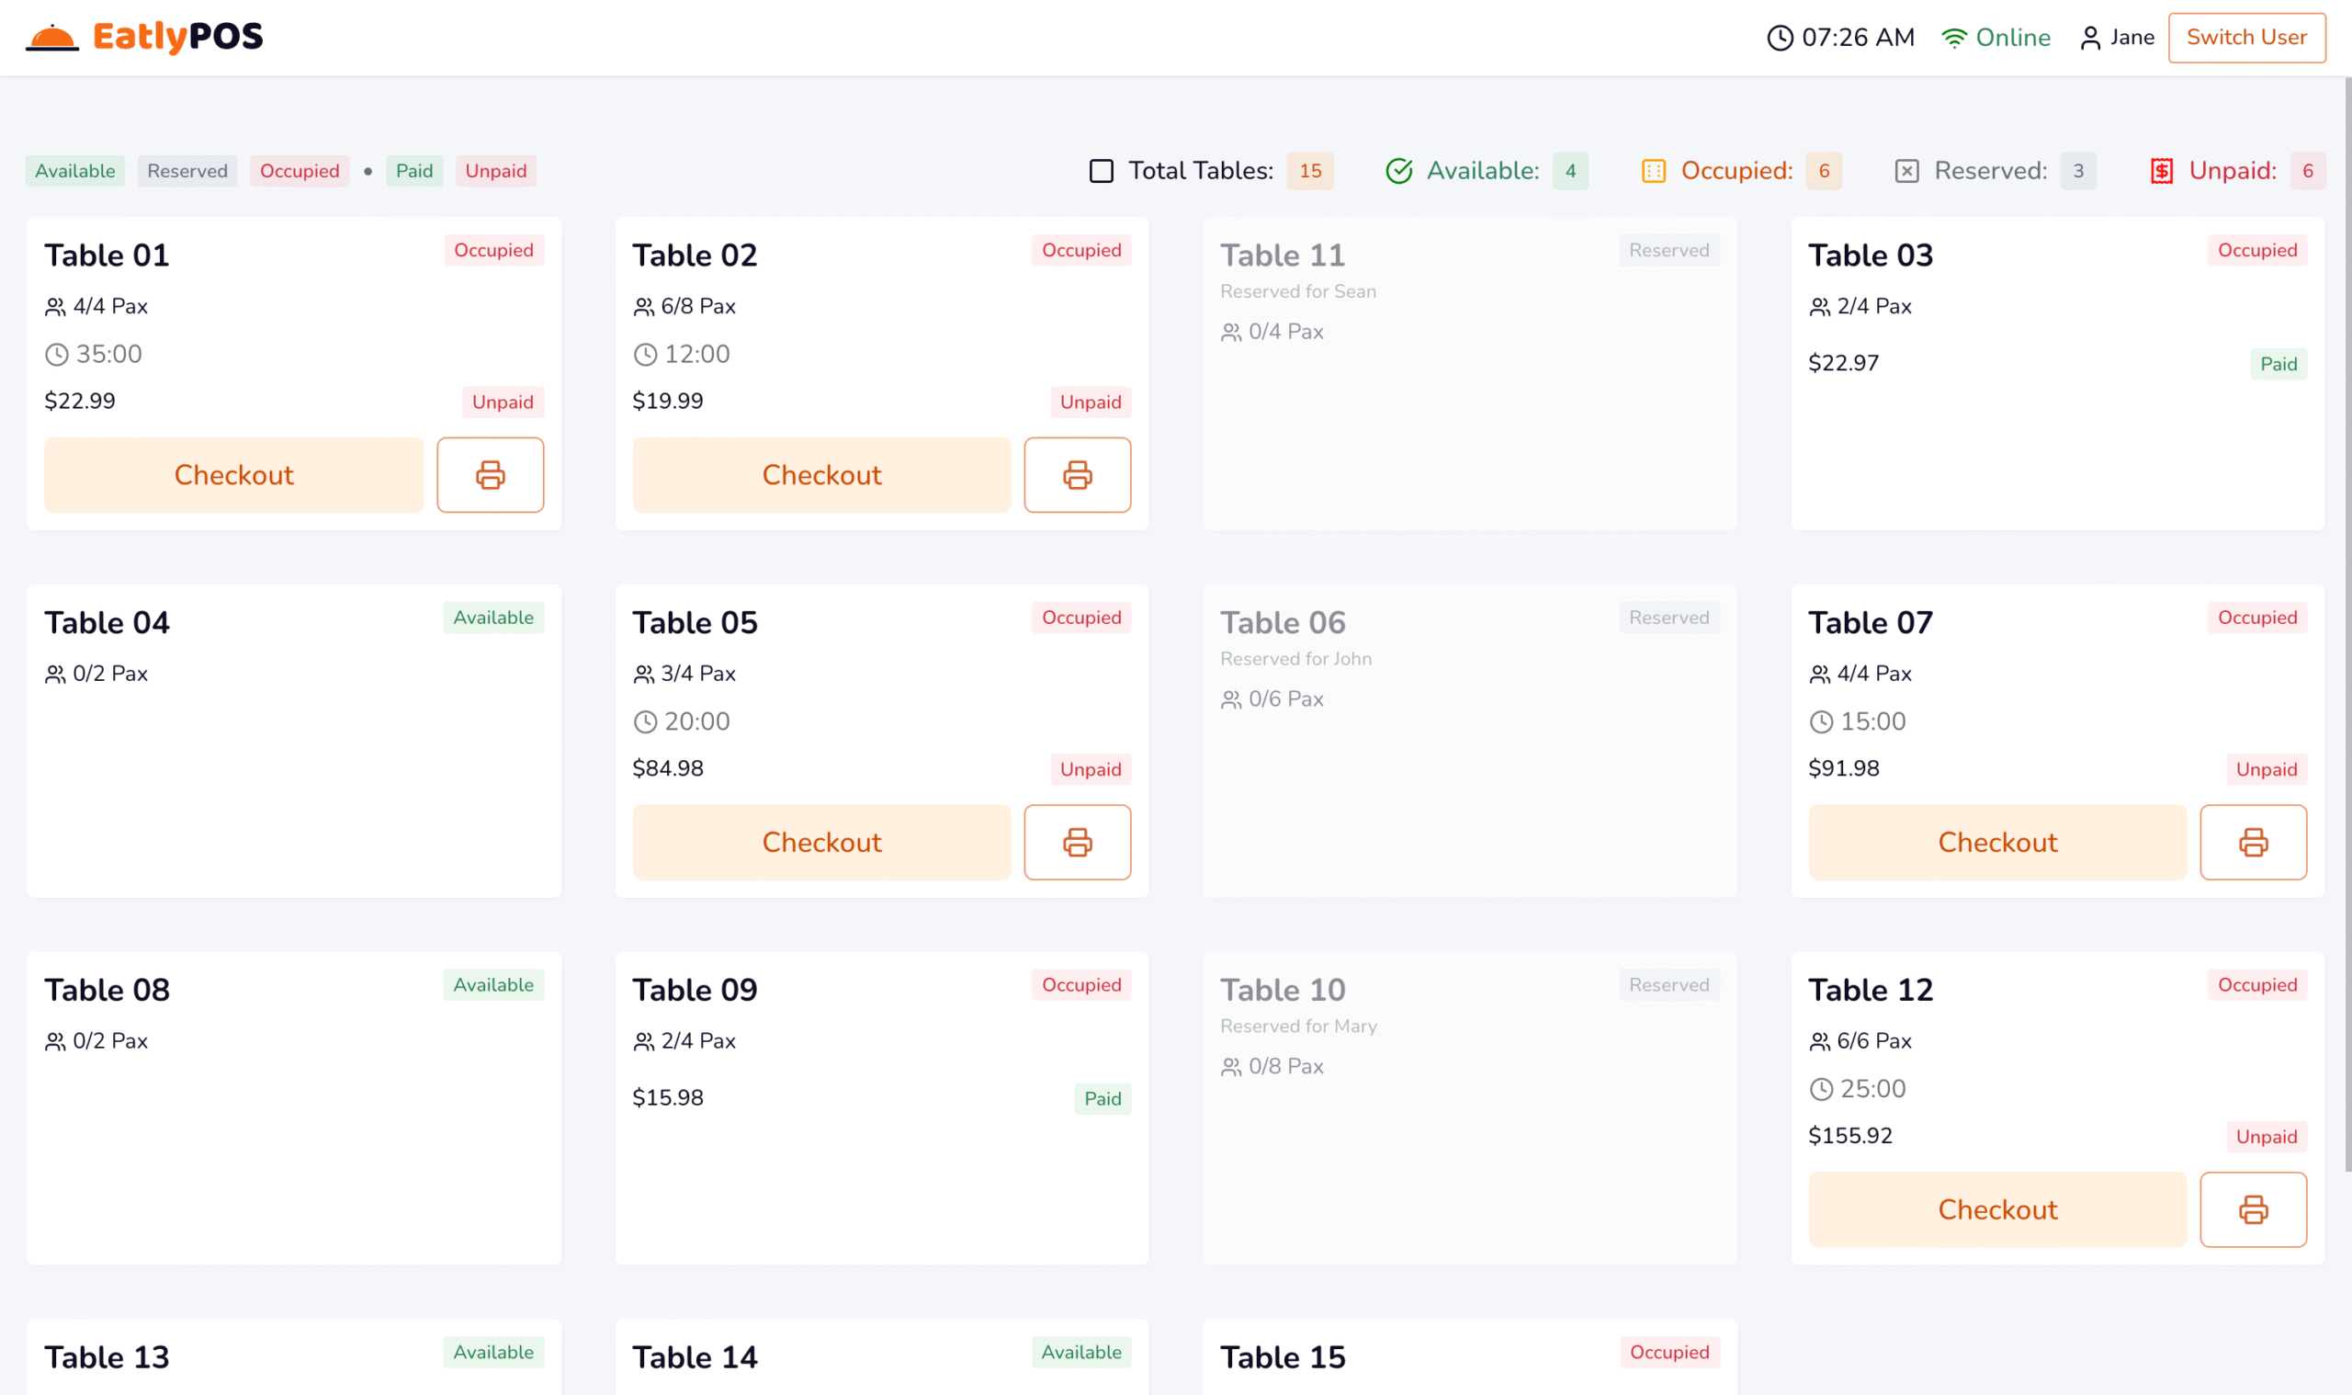
Task: Click 'Reserved for John' on Table 06
Action: coord(1295,659)
